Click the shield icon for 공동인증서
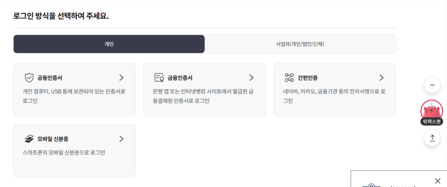Image resolution: width=447 pixels, height=187 pixels. click(29, 78)
